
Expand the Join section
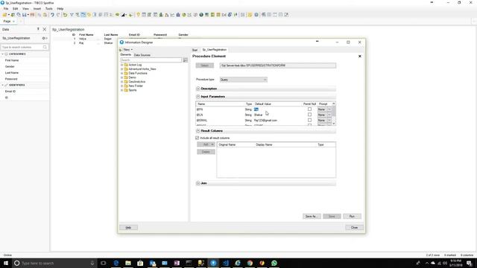[198, 183]
